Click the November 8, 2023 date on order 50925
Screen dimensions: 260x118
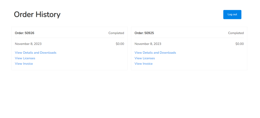point(148,44)
